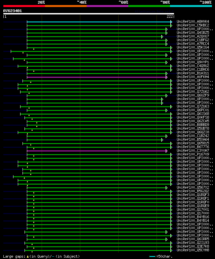Screen dimensions: 215x259
Task: Select hit UniRef100_P16709
Action: (193, 154)
